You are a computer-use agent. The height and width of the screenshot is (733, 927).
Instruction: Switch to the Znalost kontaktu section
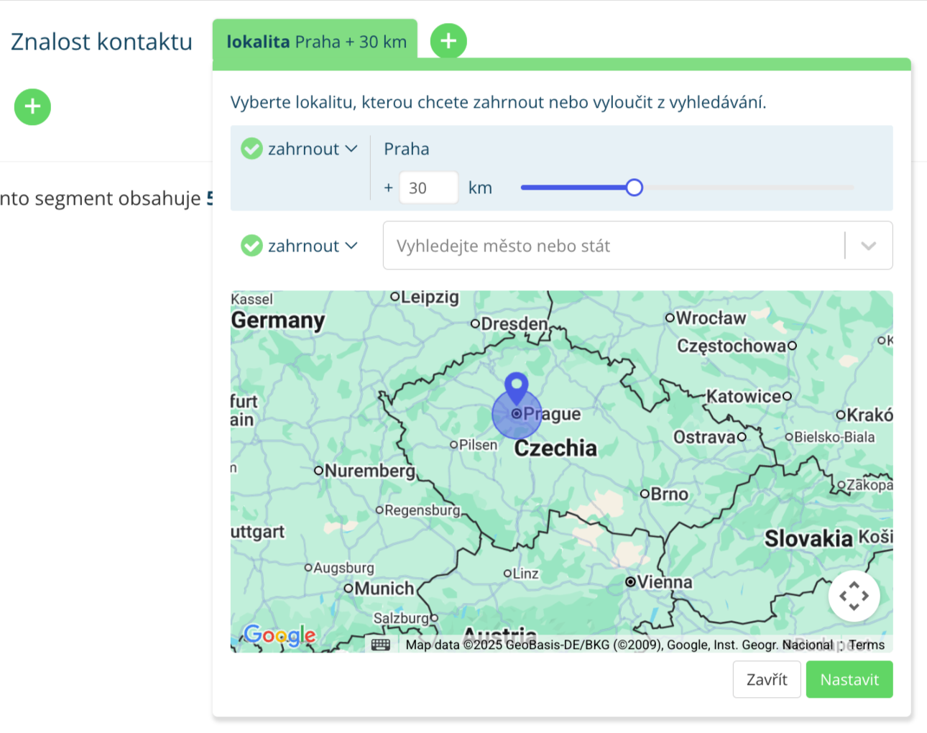tap(101, 42)
